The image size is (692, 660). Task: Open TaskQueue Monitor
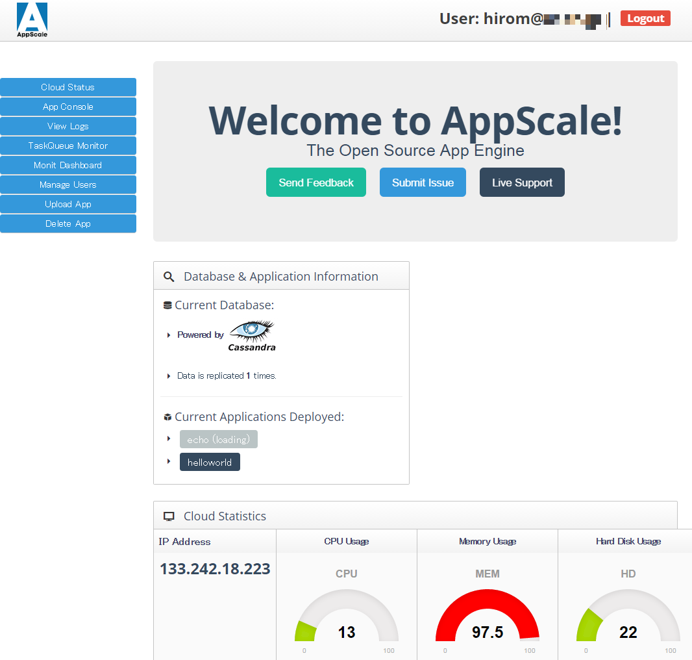click(x=68, y=146)
